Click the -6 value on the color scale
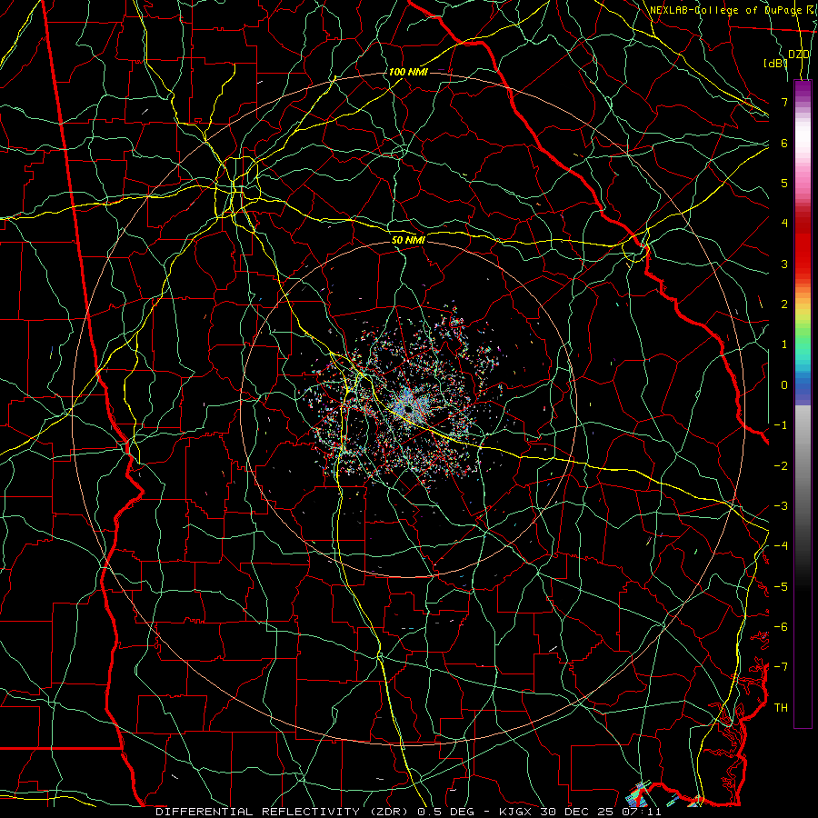This screenshot has width=818, height=818. pos(781,627)
